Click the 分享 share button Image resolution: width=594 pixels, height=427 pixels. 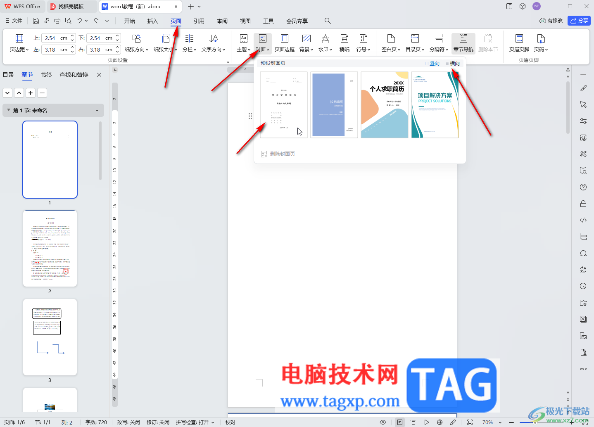coord(579,21)
